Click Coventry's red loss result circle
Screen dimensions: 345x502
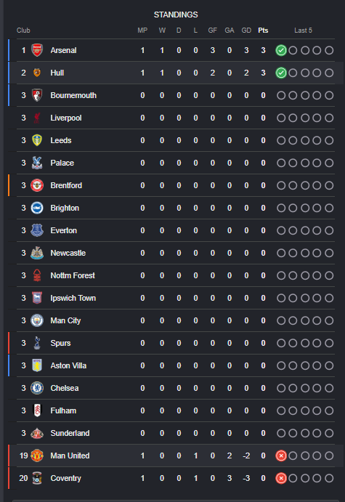pos(281,478)
